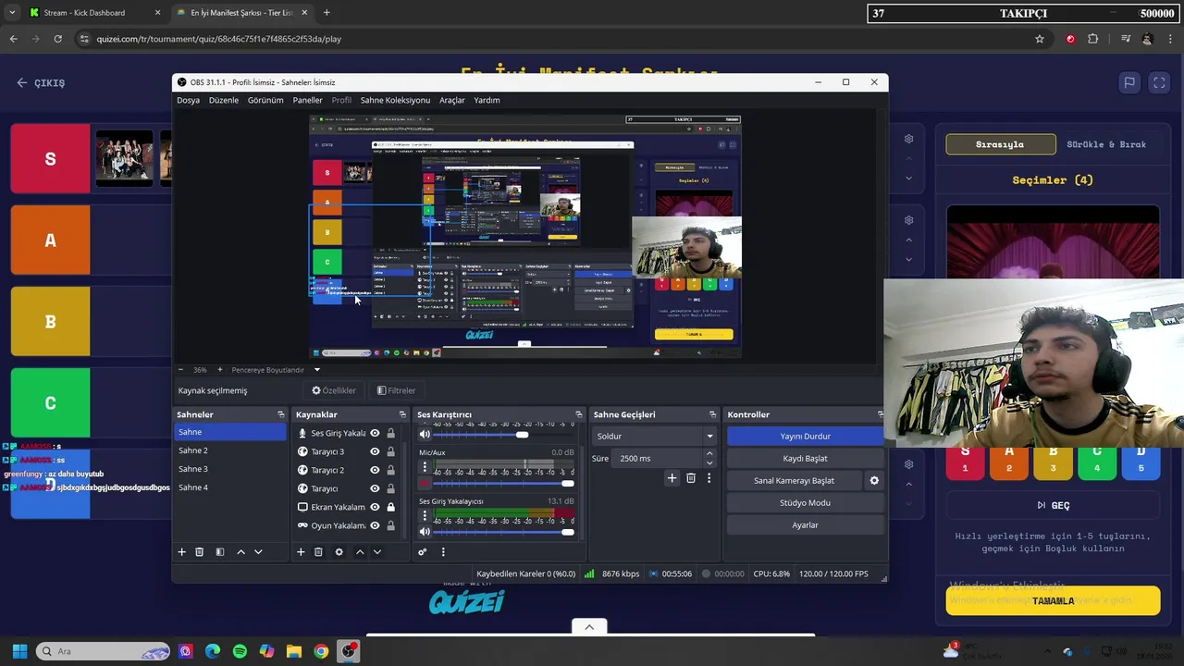Image resolution: width=1184 pixels, height=666 pixels.
Task: Open audio mixer three-dot menu at bottom
Action: coord(443,552)
